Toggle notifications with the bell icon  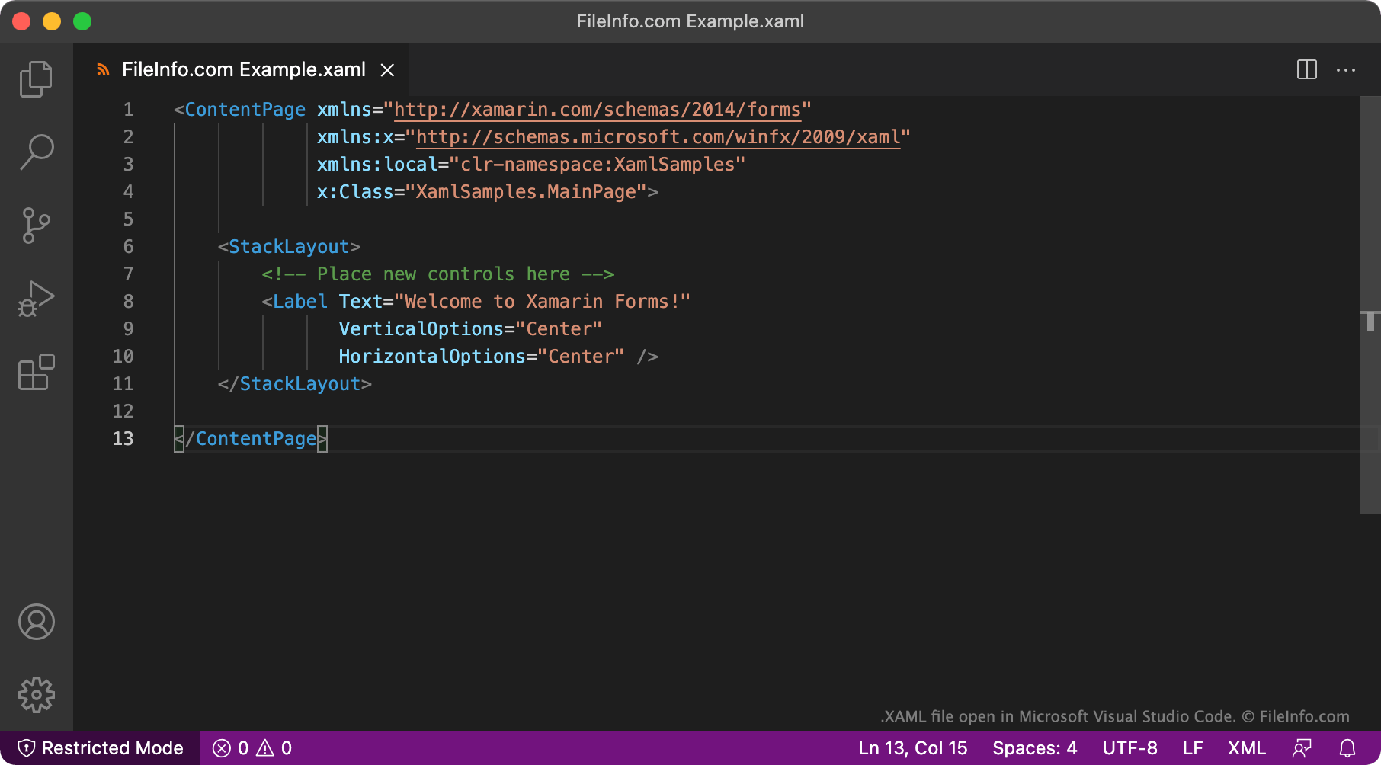[x=1346, y=747]
